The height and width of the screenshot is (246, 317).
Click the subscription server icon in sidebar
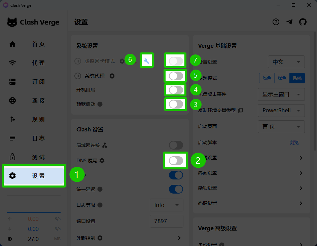[12, 82]
